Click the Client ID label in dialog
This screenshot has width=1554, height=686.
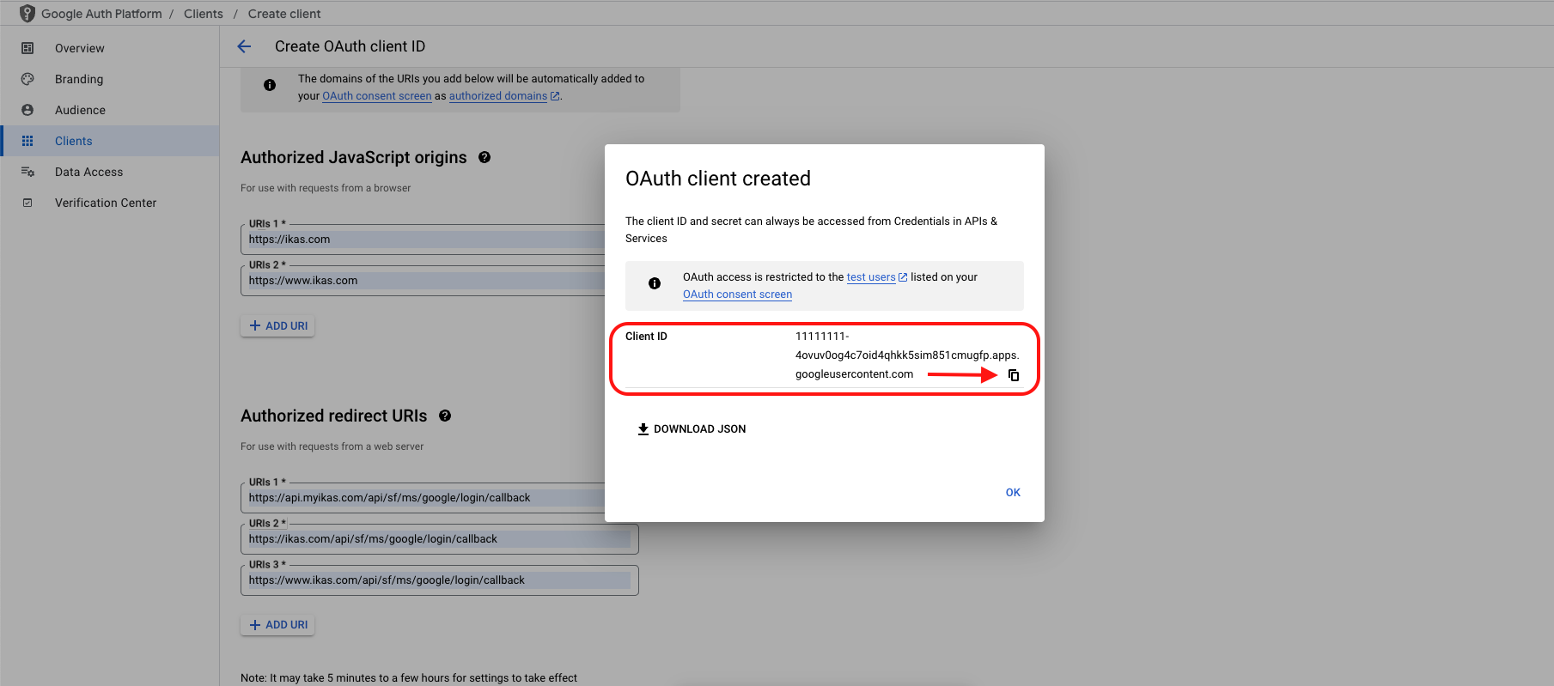tap(646, 337)
